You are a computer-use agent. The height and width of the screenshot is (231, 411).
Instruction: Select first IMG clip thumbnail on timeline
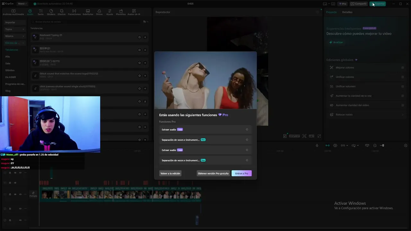click(47, 194)
